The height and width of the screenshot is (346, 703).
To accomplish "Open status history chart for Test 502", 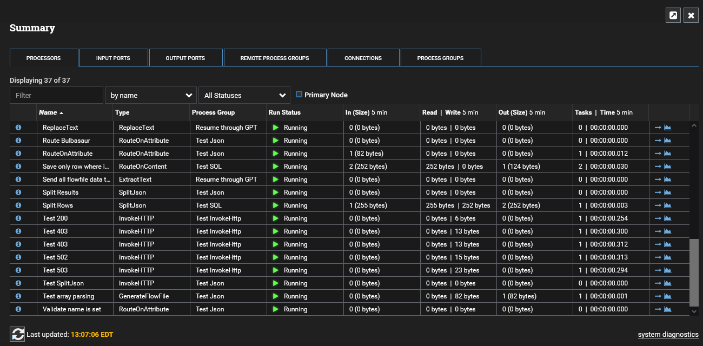I will point(667,257).
